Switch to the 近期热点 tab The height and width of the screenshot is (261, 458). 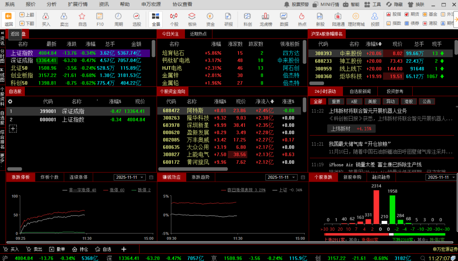tap(198, 34)
